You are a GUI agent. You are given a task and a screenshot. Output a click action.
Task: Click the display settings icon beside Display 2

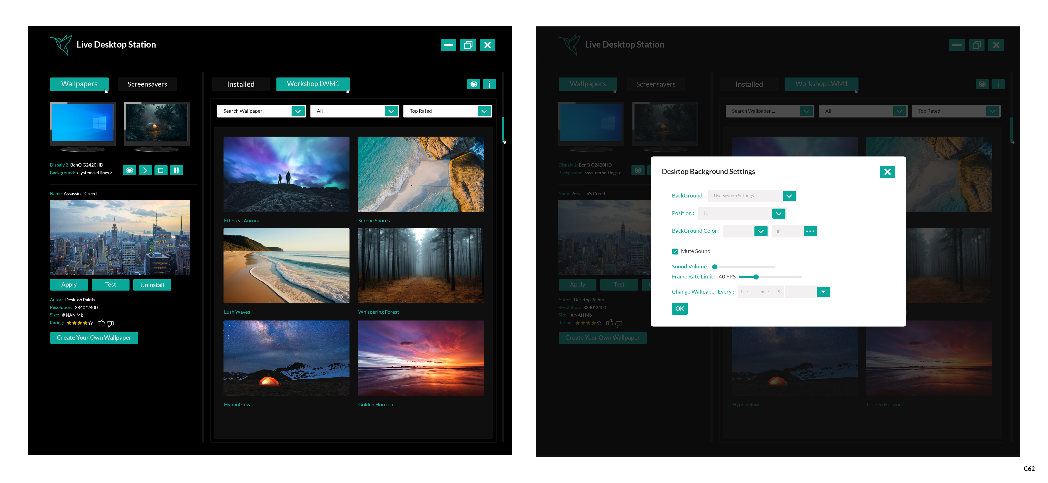(129, 170)
